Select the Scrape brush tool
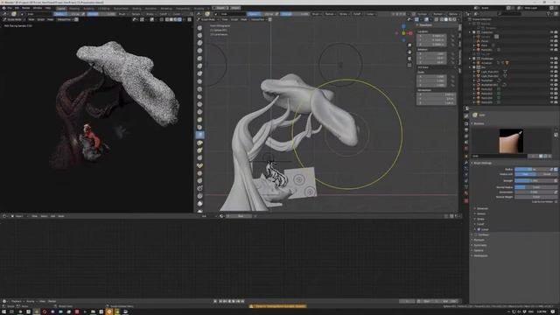 click(x=199, y=112)
